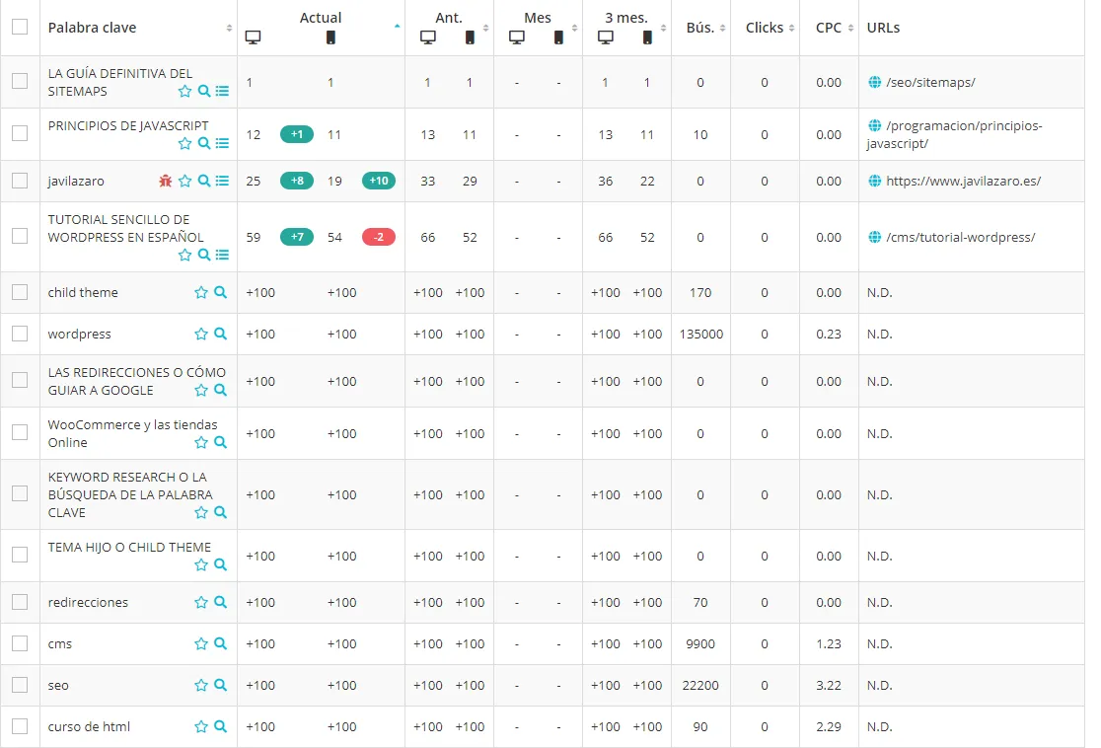Check the select-all checkbox in the header
The height and width of the screenshot is (748, 1101).
pyautogui.click(x=20, y=28)
